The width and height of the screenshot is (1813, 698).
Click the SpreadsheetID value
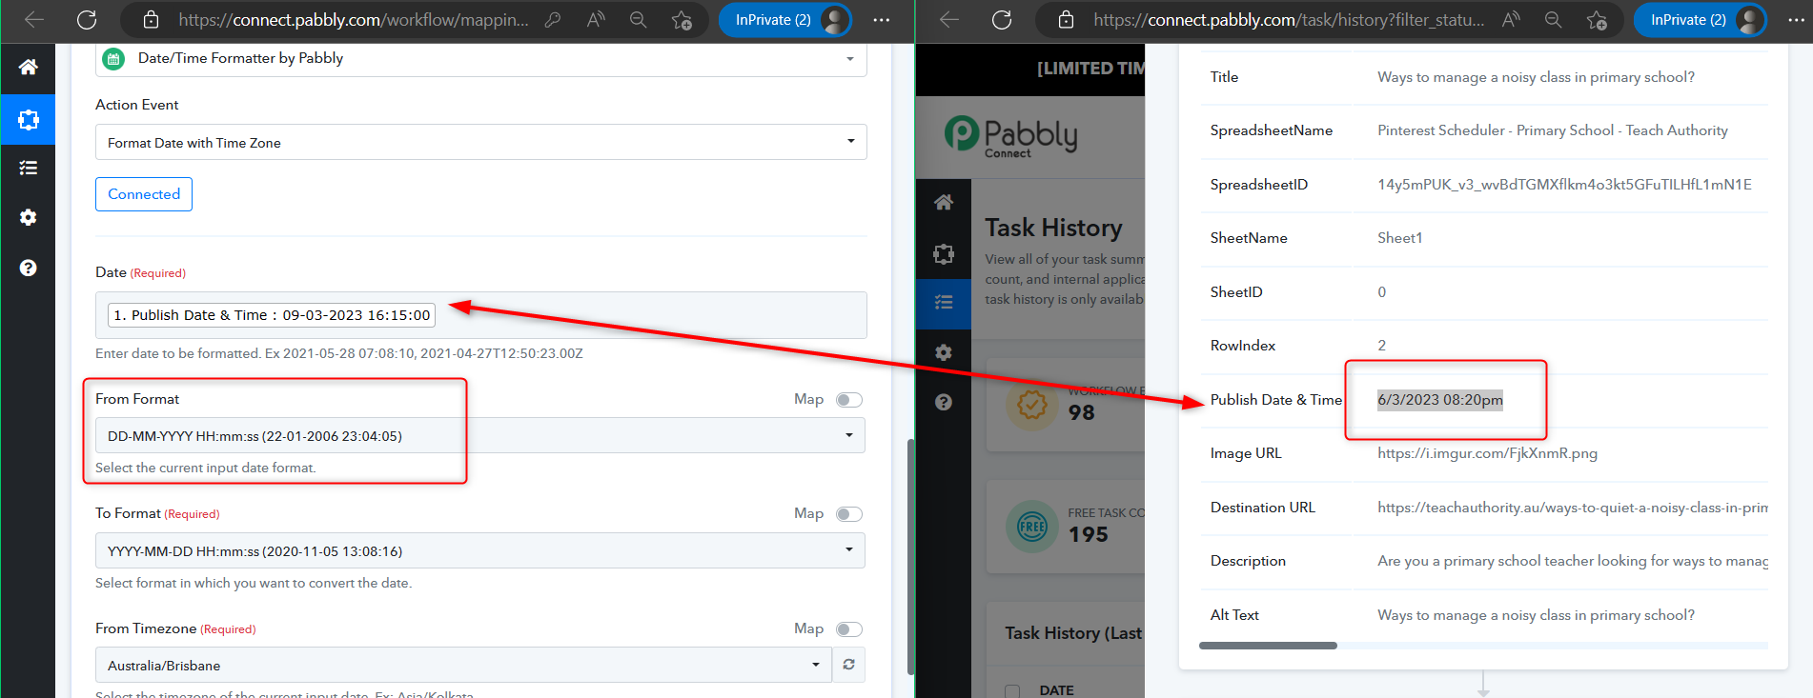pyautogui.click(x=1564, y=185)
